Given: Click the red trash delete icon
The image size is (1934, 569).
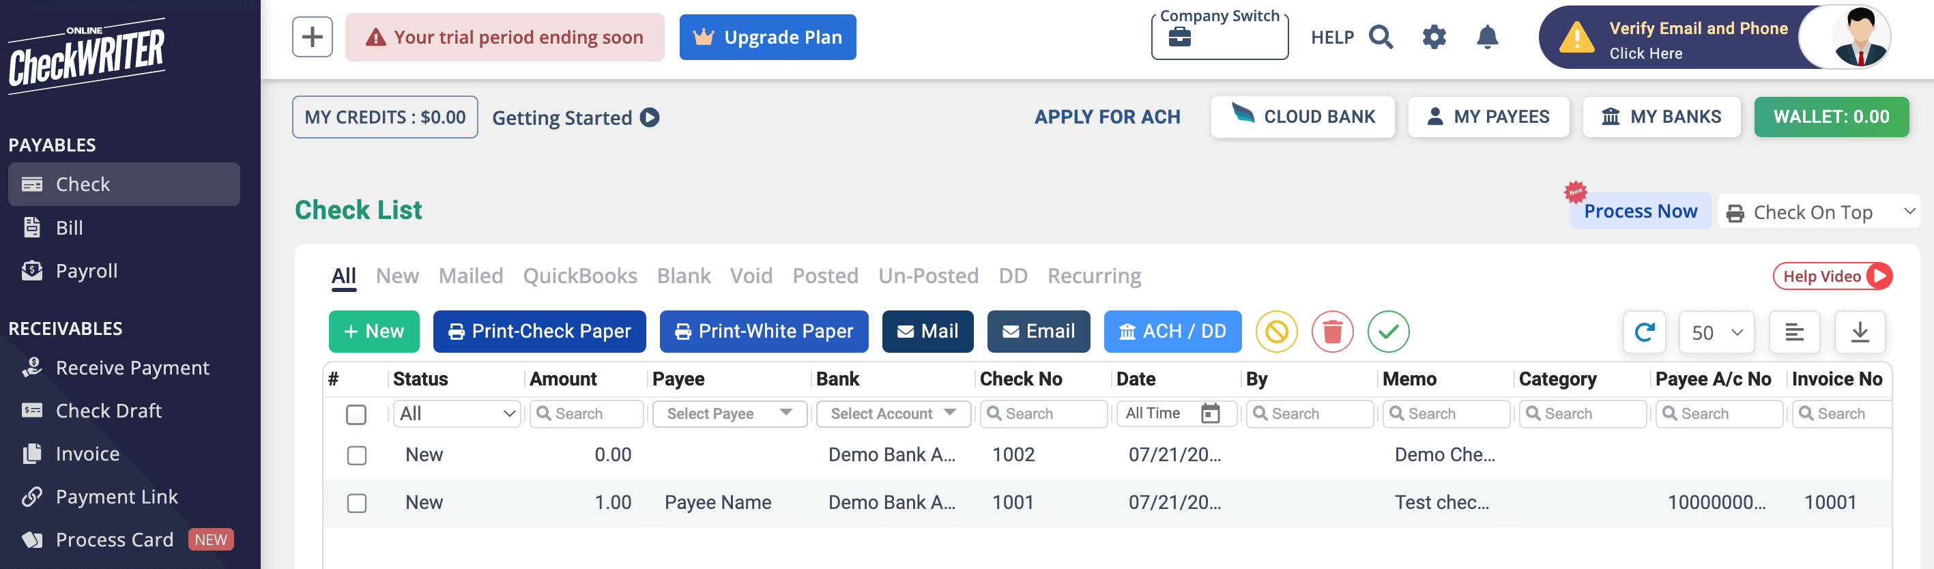Looking at the screenshot, I should (1332, 331).
